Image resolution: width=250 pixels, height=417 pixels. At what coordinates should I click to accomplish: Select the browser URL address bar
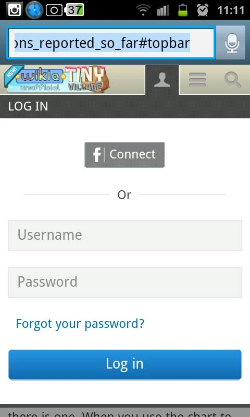110,43
